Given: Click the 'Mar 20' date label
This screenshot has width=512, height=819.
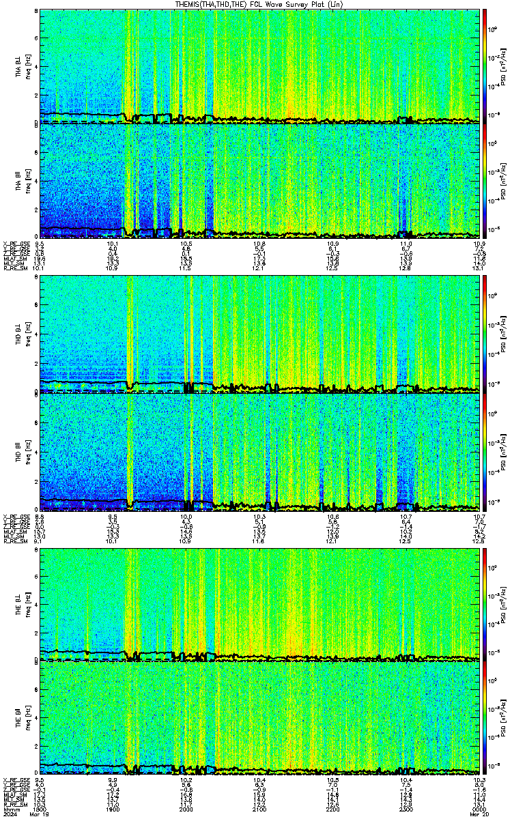Looking at the screenshot, I should [x=479, y=815].
